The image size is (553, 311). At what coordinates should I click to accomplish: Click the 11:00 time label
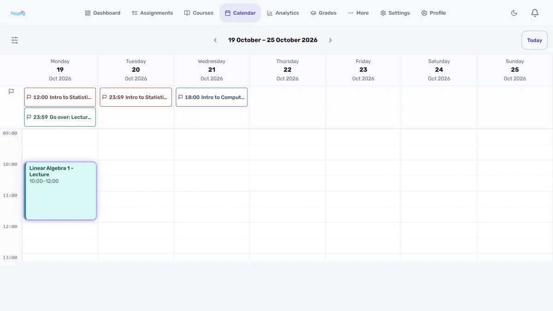10,195
